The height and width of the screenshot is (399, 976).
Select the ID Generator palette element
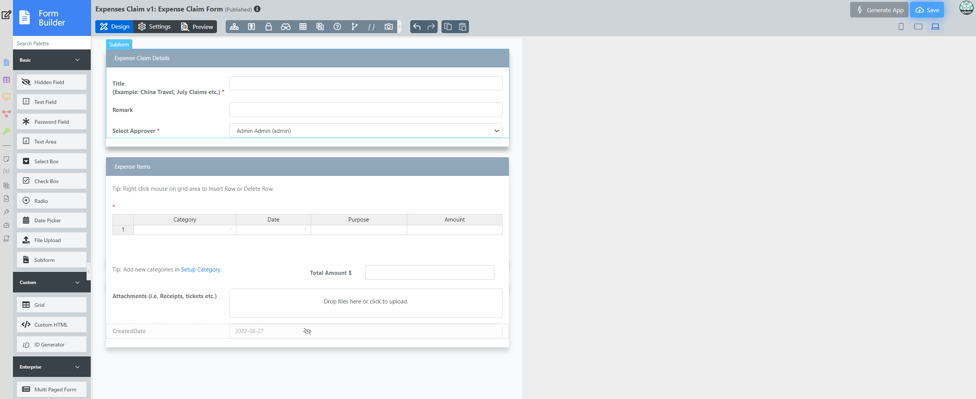[x=51, y=345]
